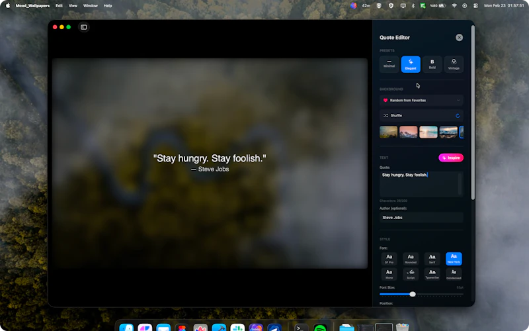Click the Quote Editor vertical scrollbar
This screenshot has width=529, height=331.
tap(473, 113)
